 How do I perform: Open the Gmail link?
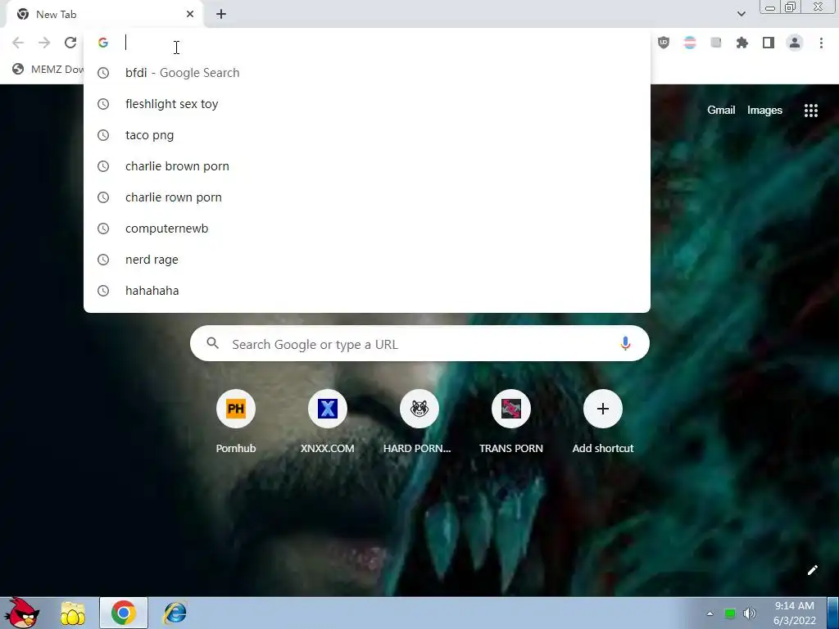point(721,111)
